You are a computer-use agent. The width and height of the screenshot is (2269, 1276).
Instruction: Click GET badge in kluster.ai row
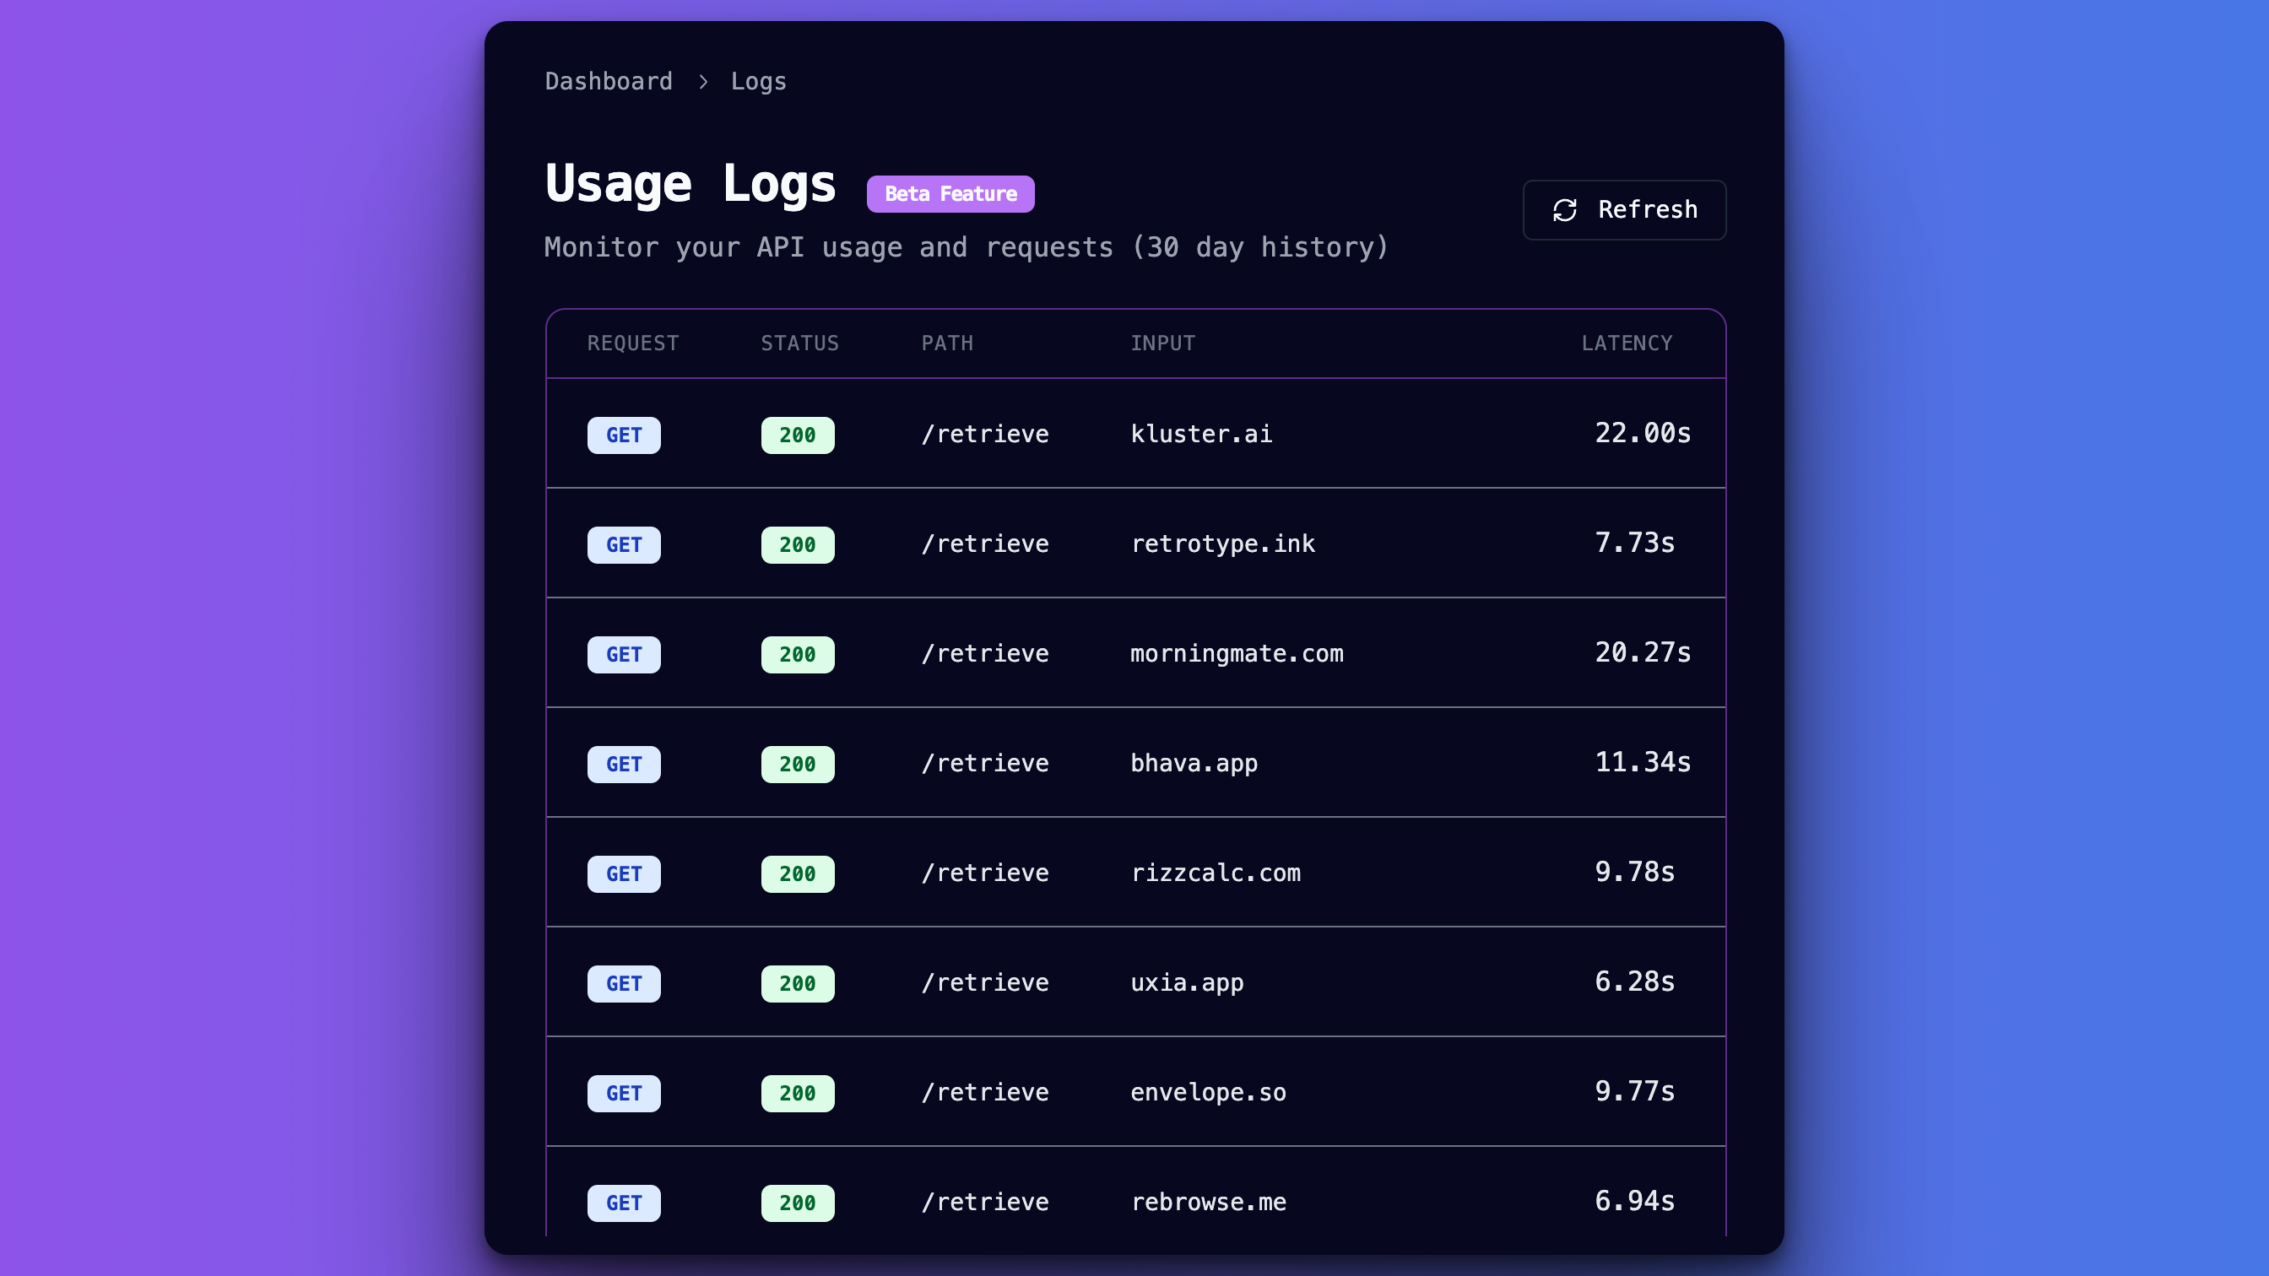pyautogui.click(x=624, y=435)
